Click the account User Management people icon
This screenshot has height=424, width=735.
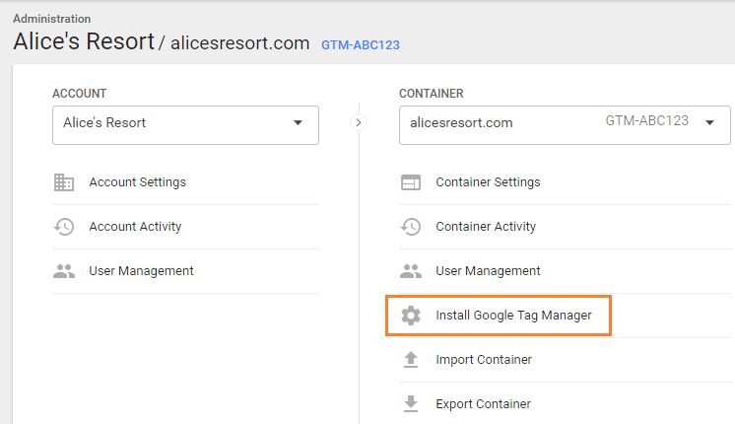(64, 271)
